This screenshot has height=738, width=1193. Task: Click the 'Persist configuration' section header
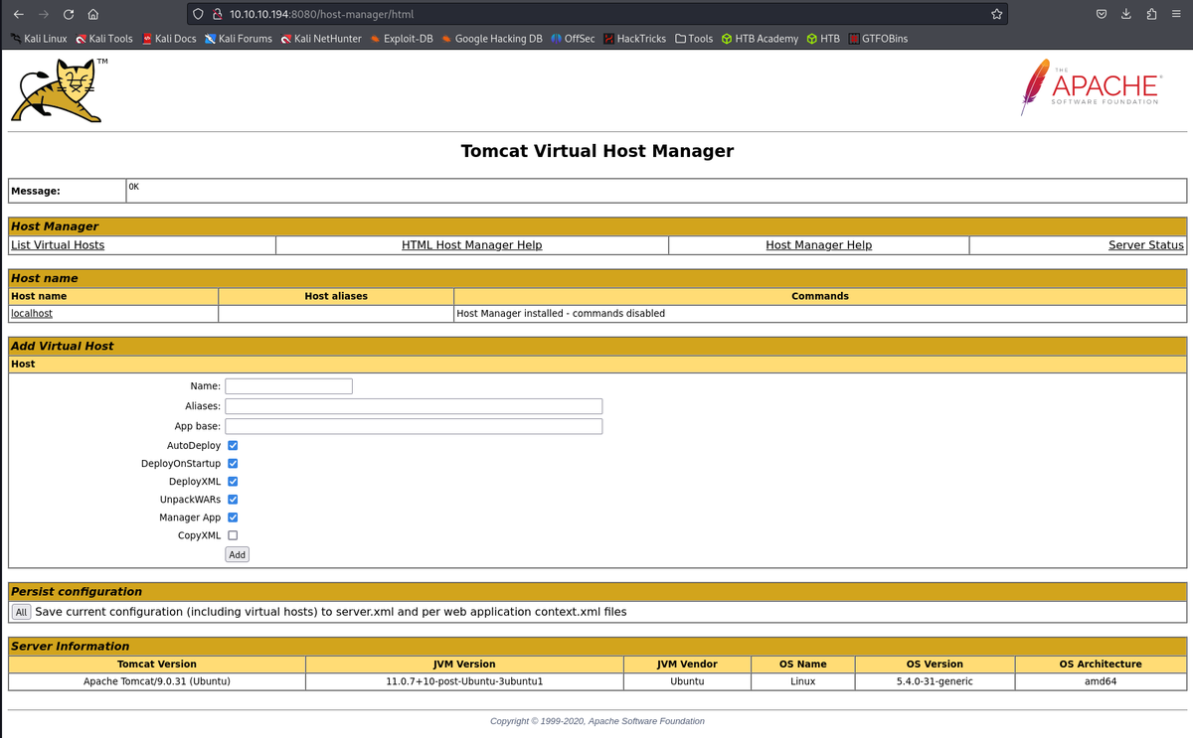coord(597,591)
